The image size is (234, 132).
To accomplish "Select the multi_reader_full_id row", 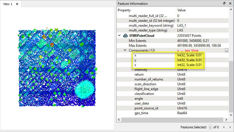I will tap(172, 16).
